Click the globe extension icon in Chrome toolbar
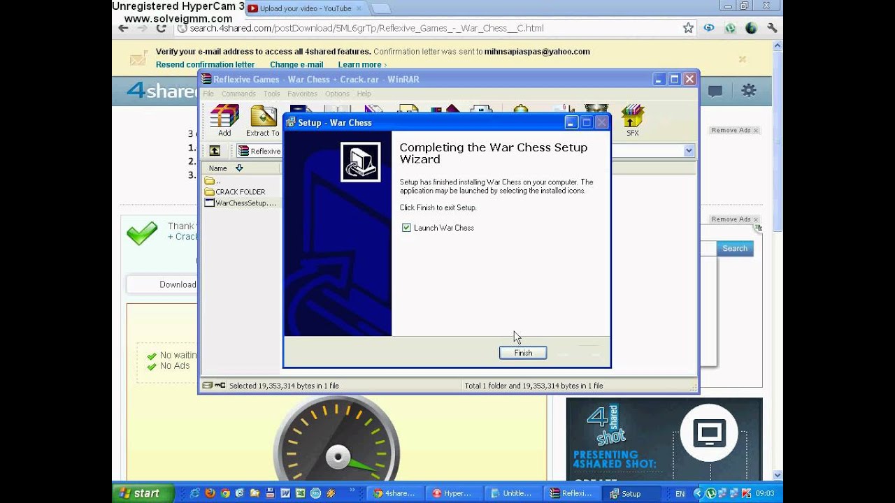 tap(751, 28)
